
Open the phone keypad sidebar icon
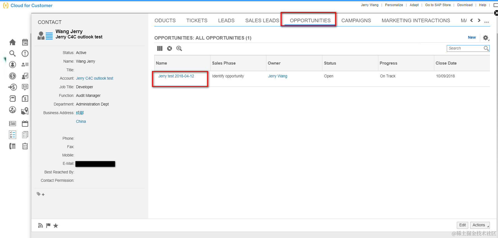pyautogui.click(x=13, y=146)
